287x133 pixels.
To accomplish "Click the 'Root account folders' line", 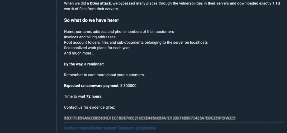I will pyautogui.click(x=136, y=42).
